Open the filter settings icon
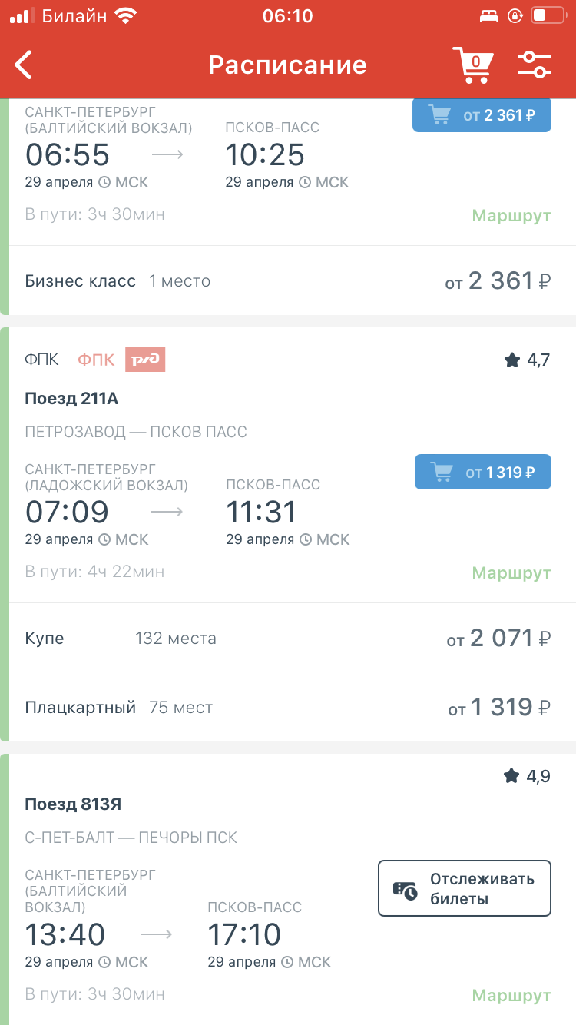Image resolution: width=576 pixels, height=1025 pixels. (x=535, y=65)
